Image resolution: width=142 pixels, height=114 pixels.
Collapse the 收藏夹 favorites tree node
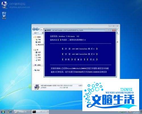point(34,37)
